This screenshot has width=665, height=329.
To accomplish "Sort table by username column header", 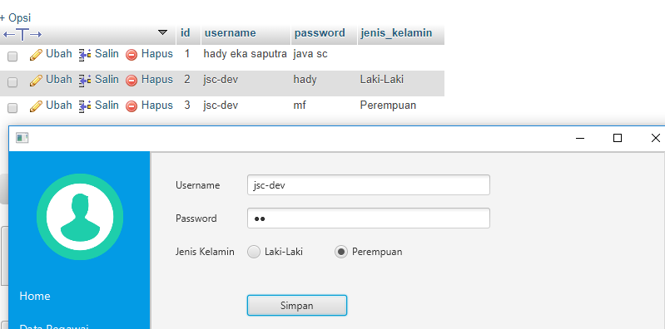I will (231, 33).
